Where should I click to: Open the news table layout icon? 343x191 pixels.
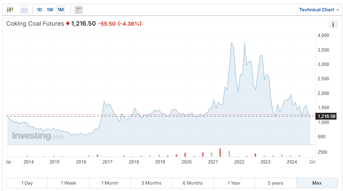point(79,10)
